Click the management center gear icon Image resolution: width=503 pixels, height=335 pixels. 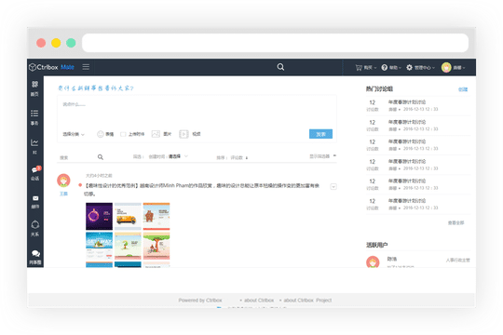click(x=409, y=67)
